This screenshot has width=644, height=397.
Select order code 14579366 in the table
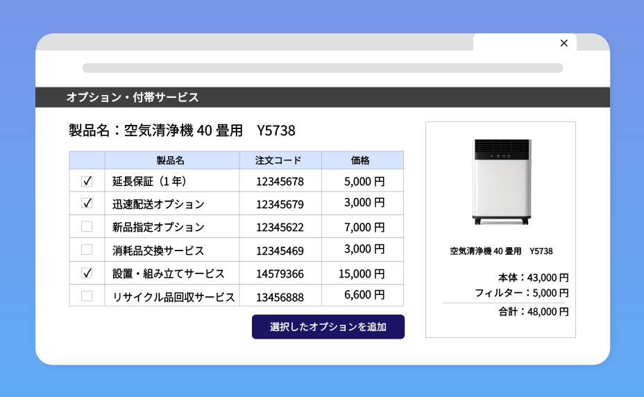(x=280, y=273)
